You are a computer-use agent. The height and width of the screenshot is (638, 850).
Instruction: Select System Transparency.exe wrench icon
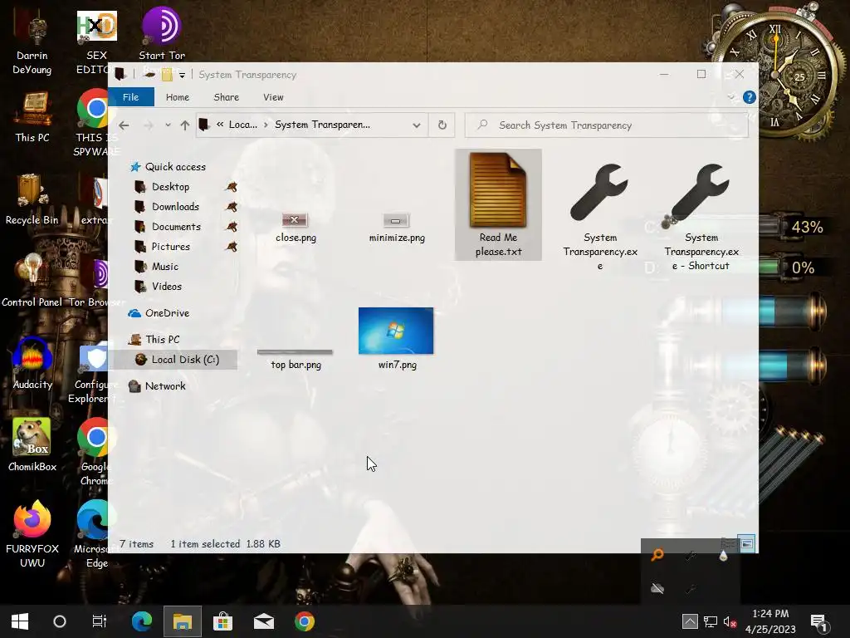[x=599, y=192]
